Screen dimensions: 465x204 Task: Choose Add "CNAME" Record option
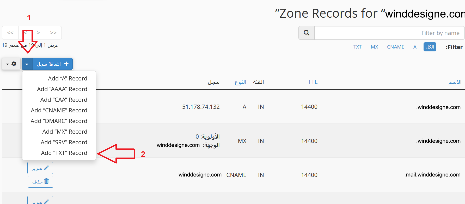point(59,110)
